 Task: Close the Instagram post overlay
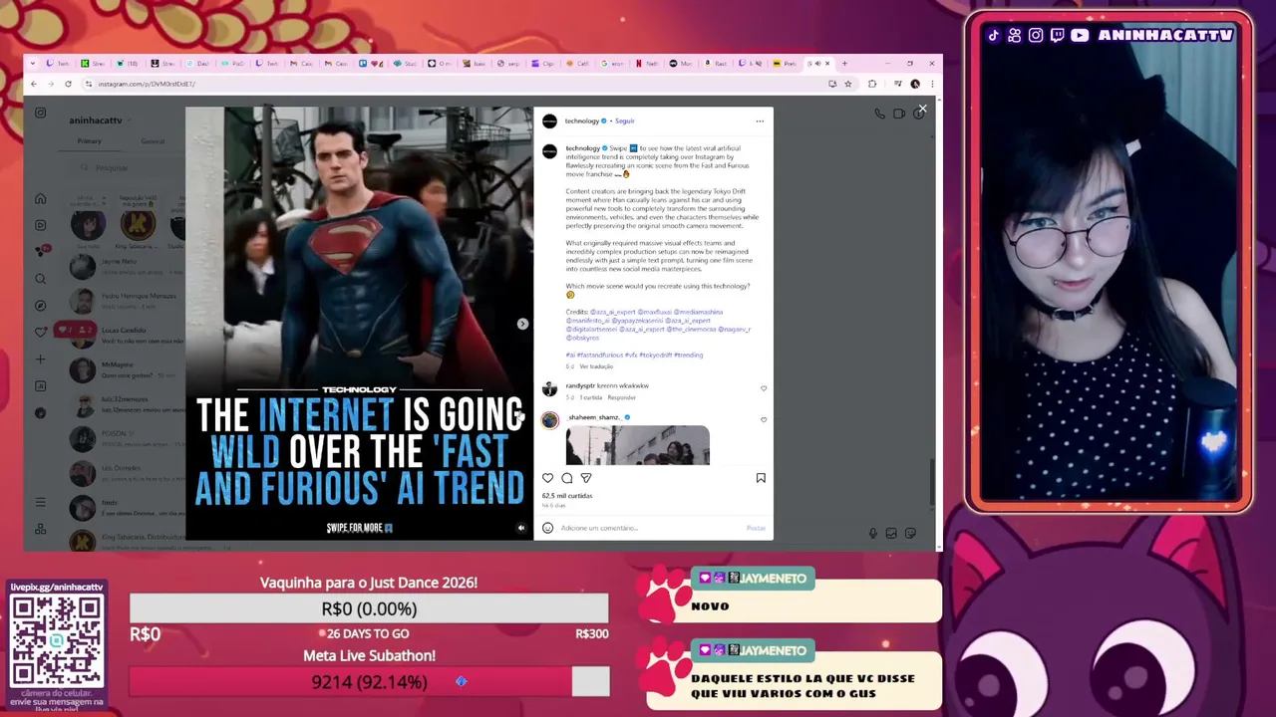(x=922, y=109)
